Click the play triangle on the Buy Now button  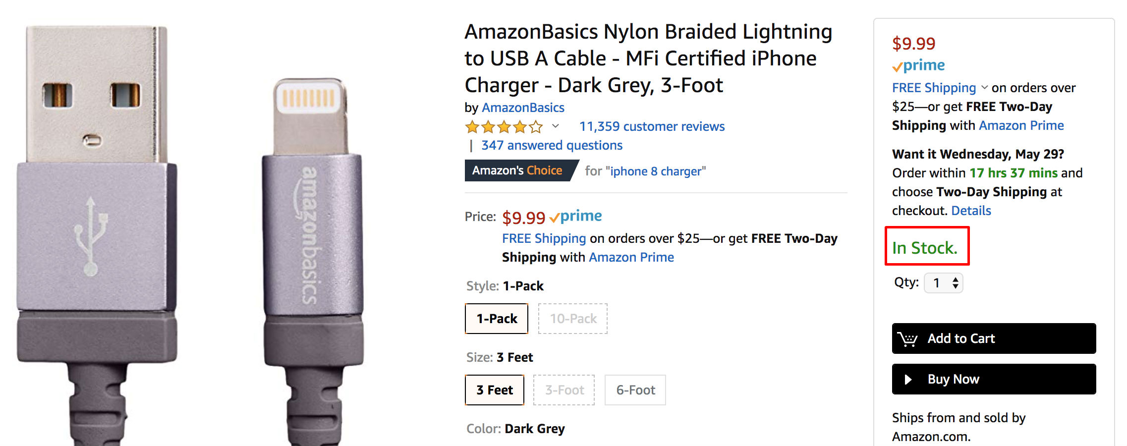908,379
